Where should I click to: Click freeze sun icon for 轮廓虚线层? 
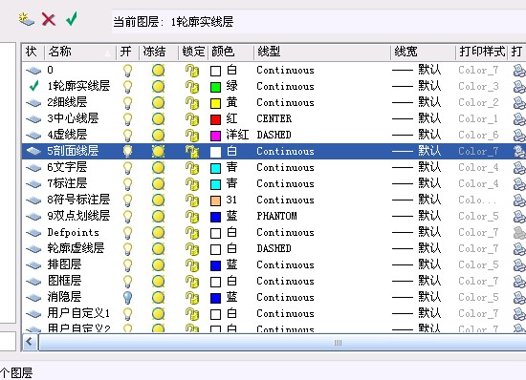pos(158,249)
